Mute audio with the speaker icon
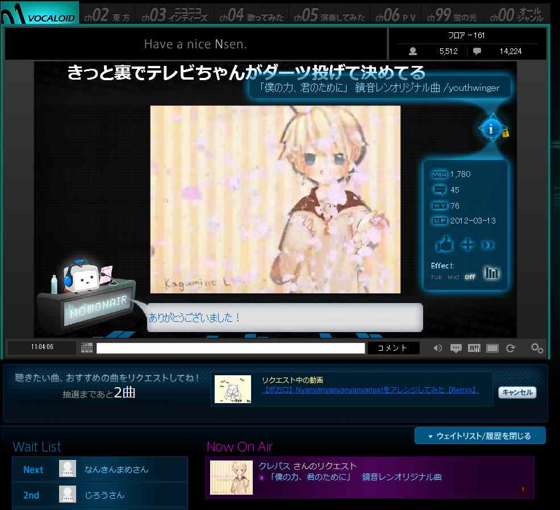The height and width of the screenshot is (510, 560). coord(437,347)
